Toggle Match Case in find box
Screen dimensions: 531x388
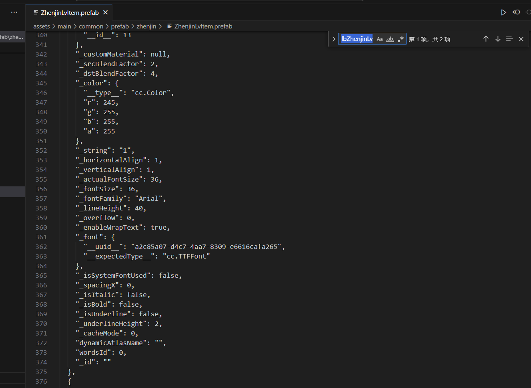380,39
